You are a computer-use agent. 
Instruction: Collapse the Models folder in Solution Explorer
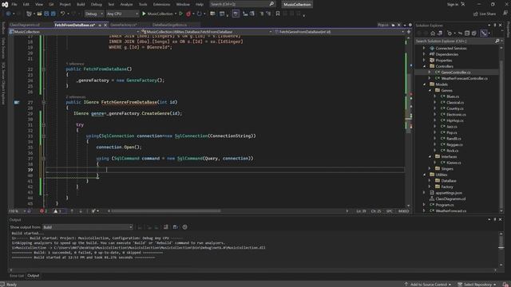click(x=424, y=85)
